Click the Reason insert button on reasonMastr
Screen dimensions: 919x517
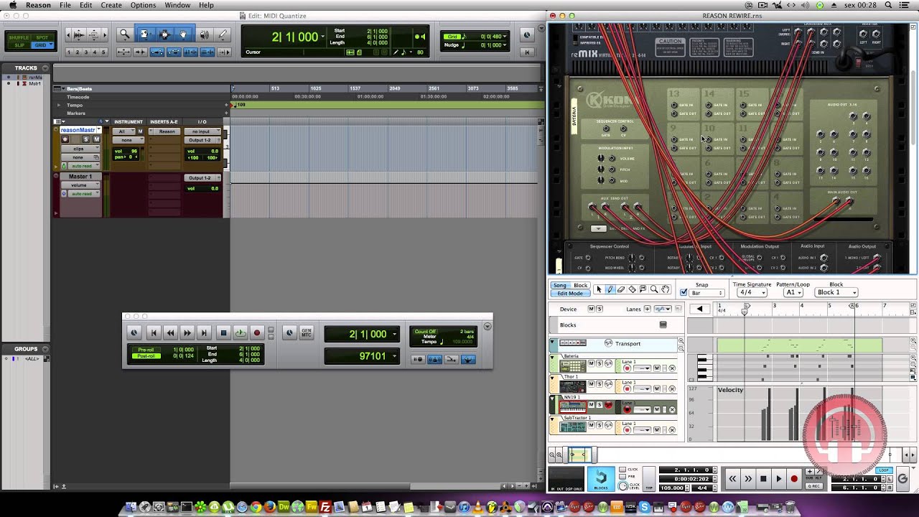[167, 131]
